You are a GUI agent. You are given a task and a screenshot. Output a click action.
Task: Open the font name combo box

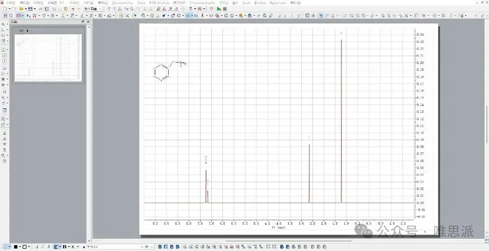tap(117, 247)
